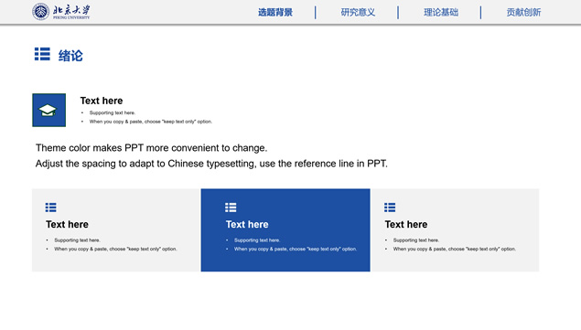Click the graduation cap icon square

(48, 110)
